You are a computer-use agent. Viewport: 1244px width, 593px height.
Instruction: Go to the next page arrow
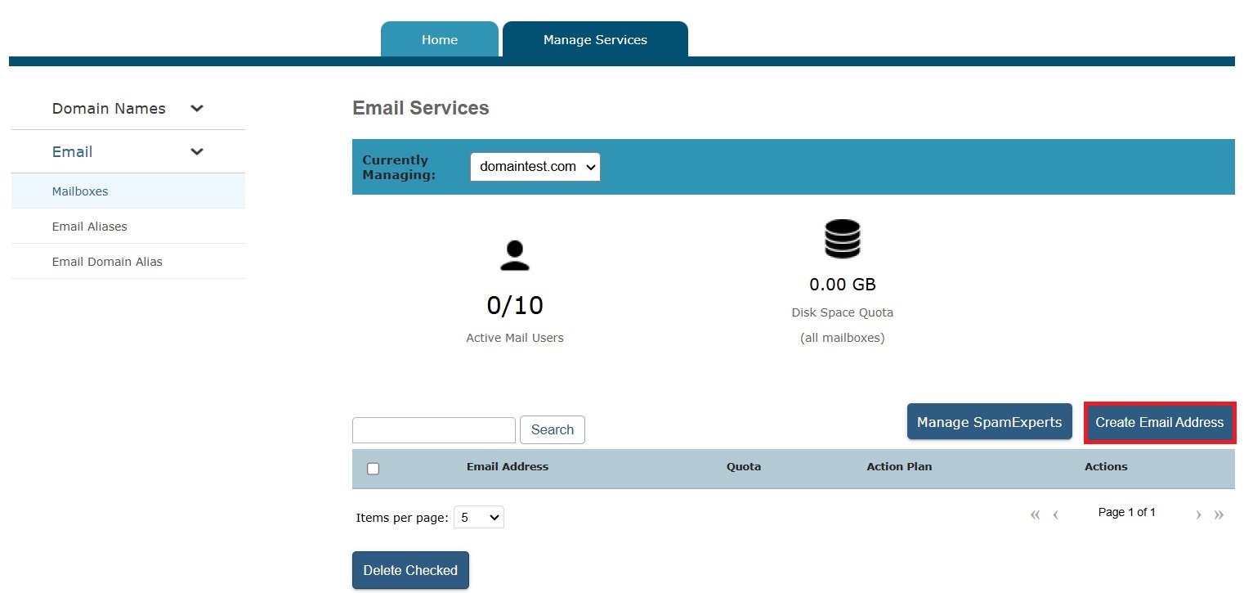tap(1198, 514)
